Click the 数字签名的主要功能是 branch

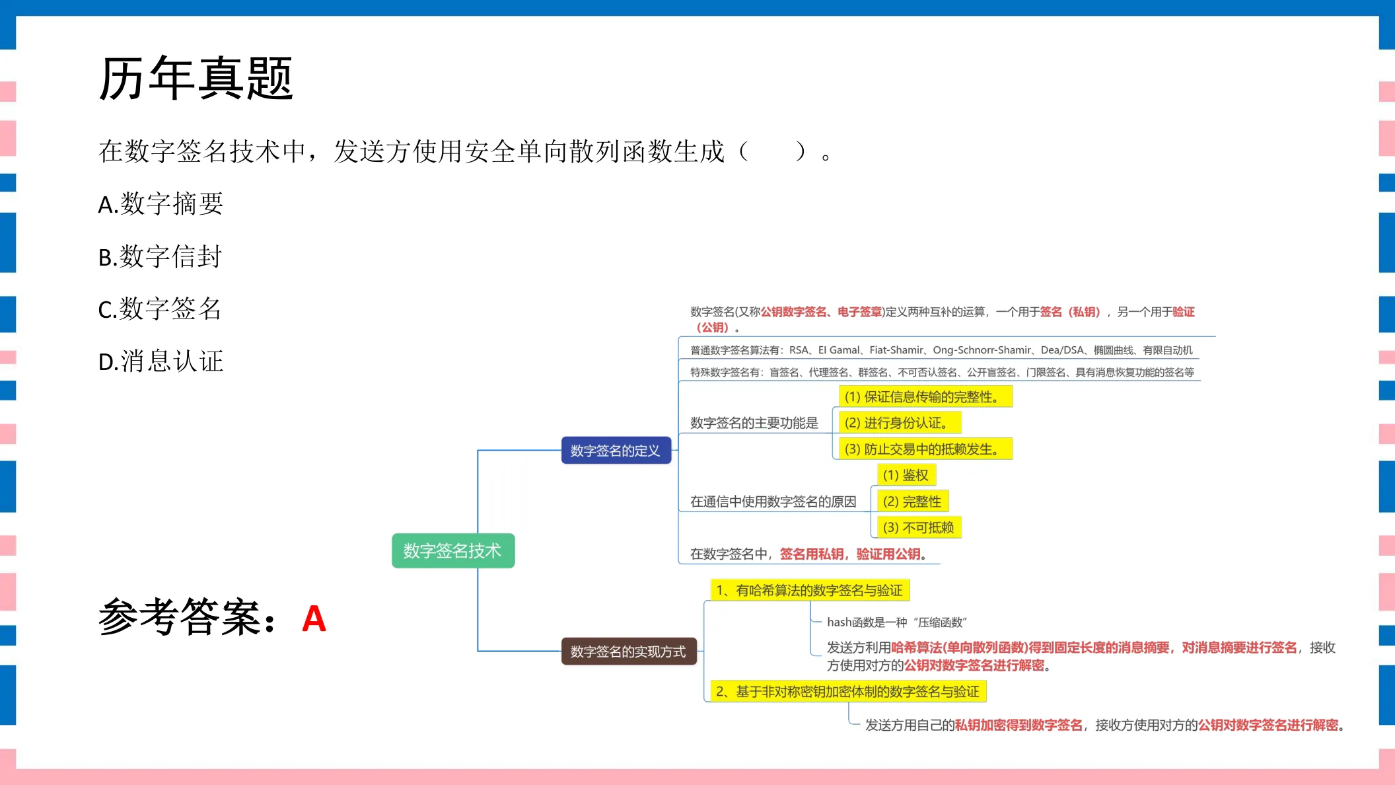point(754,423)
